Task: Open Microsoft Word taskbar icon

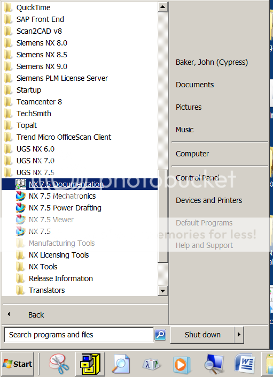Action: (245, 364)
